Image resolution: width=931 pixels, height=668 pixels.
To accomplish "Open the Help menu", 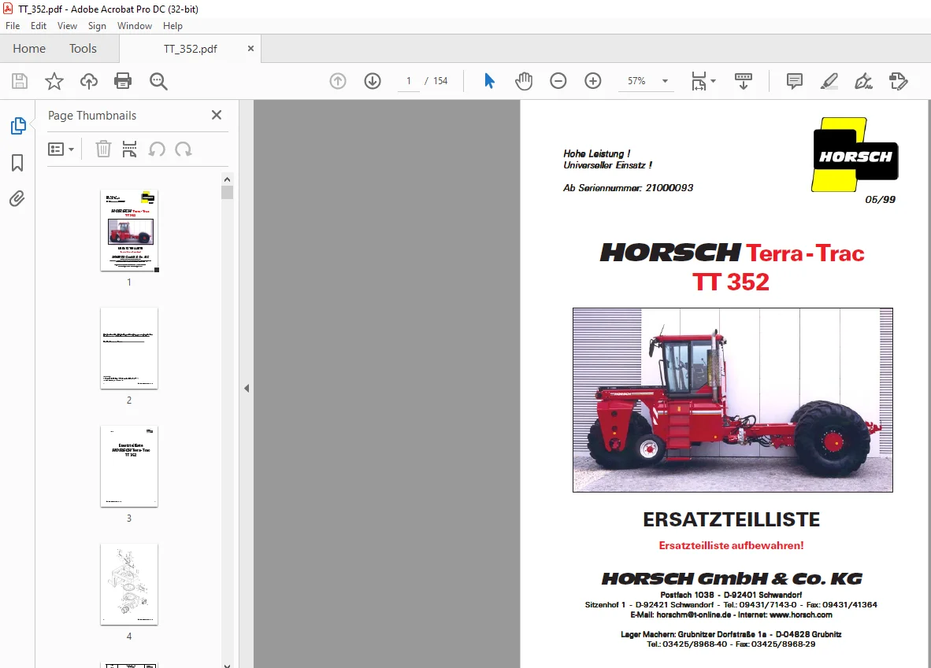I will click(x=172, y=25).
